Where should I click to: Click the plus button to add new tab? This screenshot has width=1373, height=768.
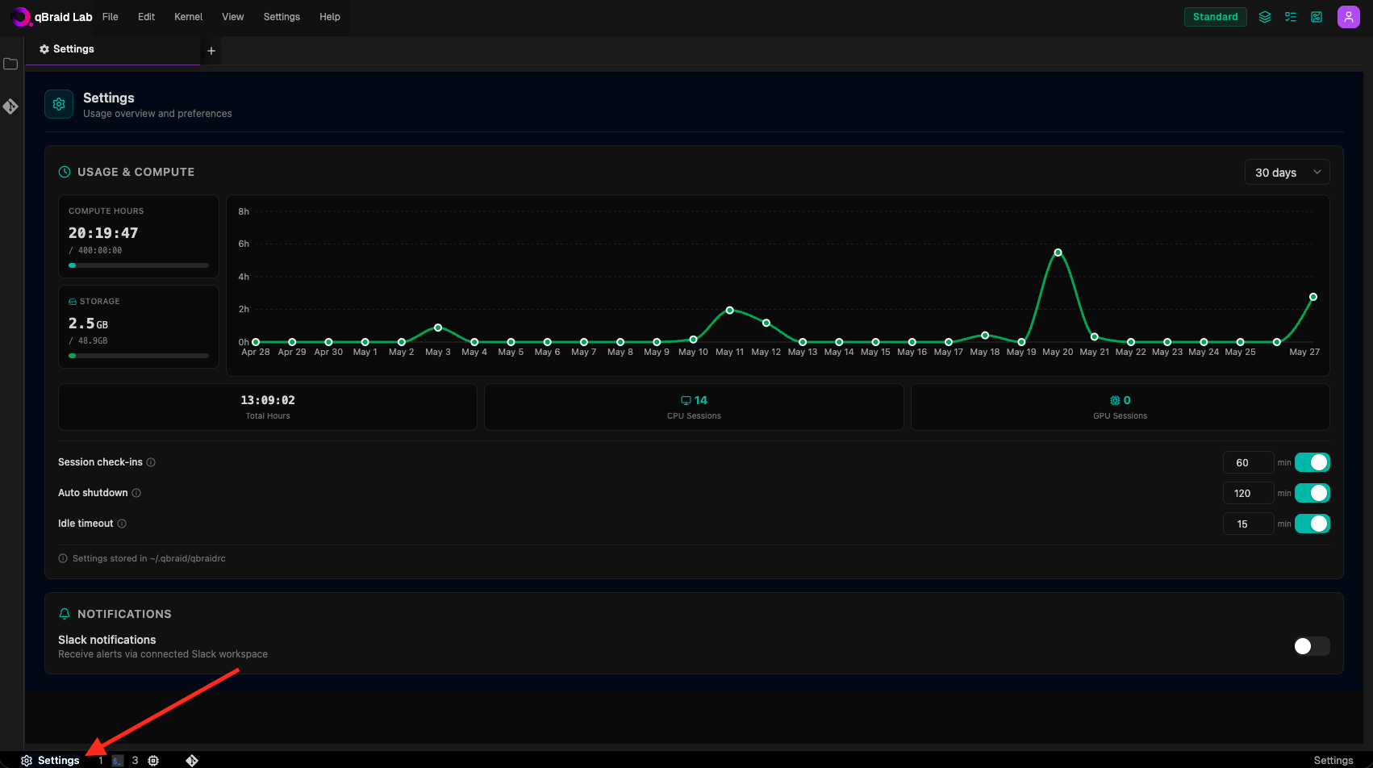tap(211, 51)
